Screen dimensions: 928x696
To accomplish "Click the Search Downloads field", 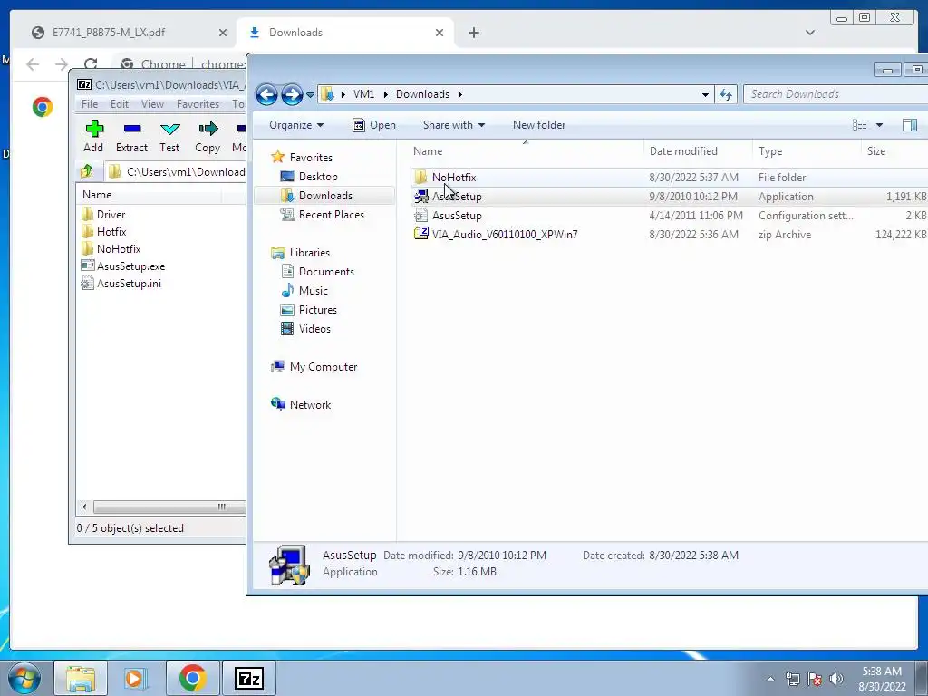I will (x=835, y=94).
